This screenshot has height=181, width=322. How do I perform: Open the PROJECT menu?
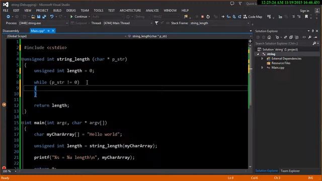pos(42,11)
